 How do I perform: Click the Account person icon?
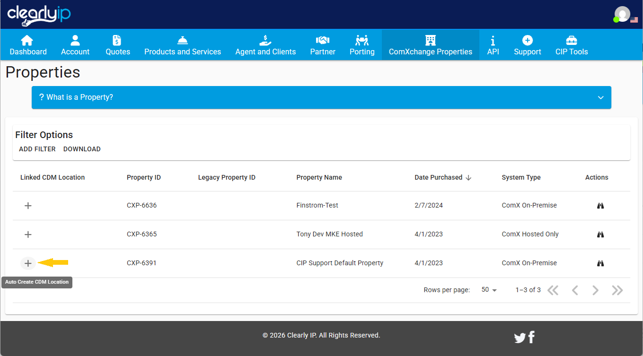coord(75,44)
